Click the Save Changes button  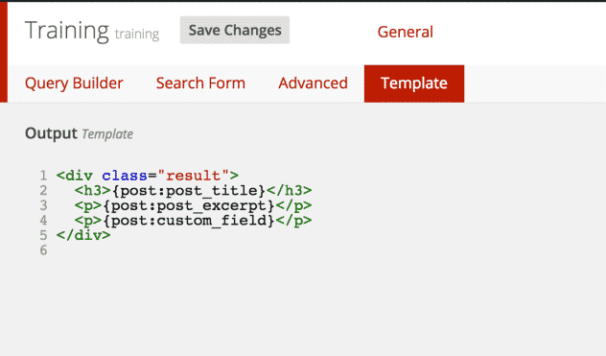[x=235, y=30]
